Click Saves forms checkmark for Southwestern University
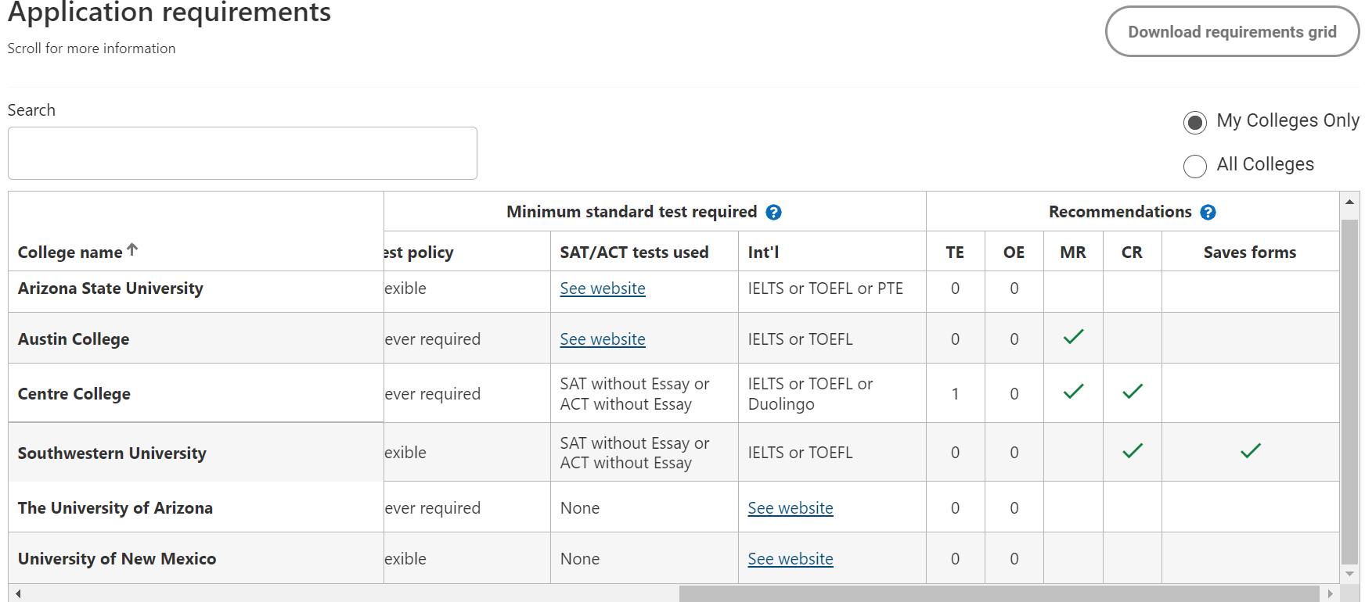Viewport: 1365px width, 602px height. point(1251,451)
